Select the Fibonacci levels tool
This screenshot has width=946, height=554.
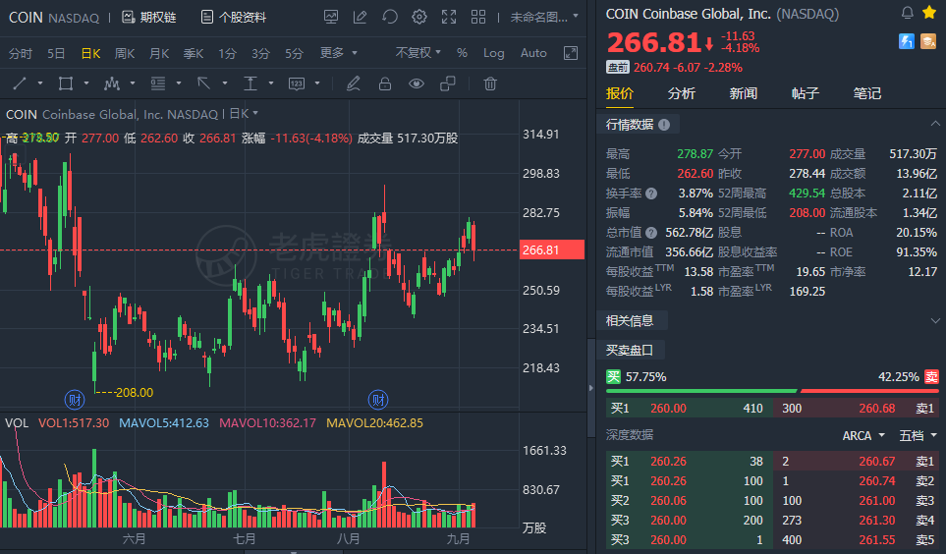pos(158,83)
